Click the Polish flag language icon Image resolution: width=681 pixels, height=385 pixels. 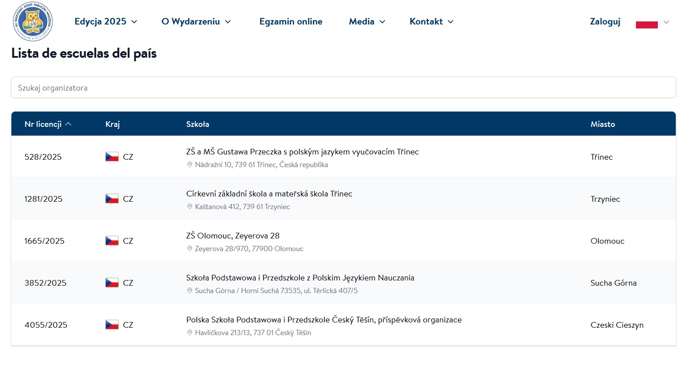pyautogui.click(x=646, y=22)
